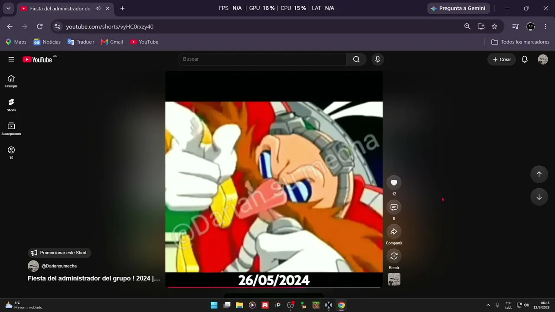The height and width of the screenshot is (312, 555).
Task: Switch the ESP LAA input language
Action: 508,305
